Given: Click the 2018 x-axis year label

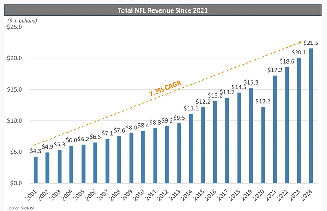Looking at the screenshot, I should coord(235,195).
